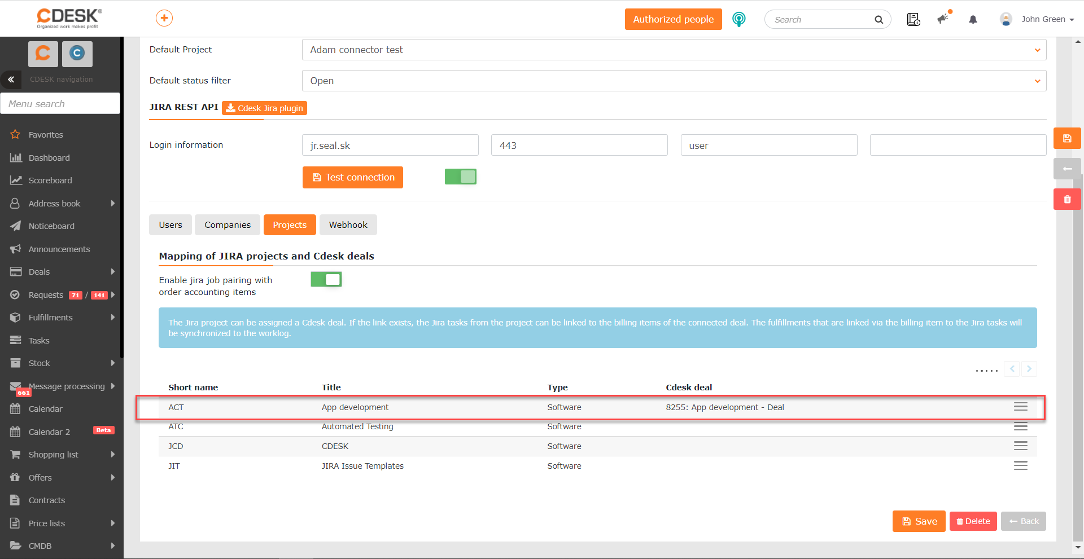Click the John Green user avatar
The height and width of the screenshot is (559, 1084).
(x=1006, y=19)
